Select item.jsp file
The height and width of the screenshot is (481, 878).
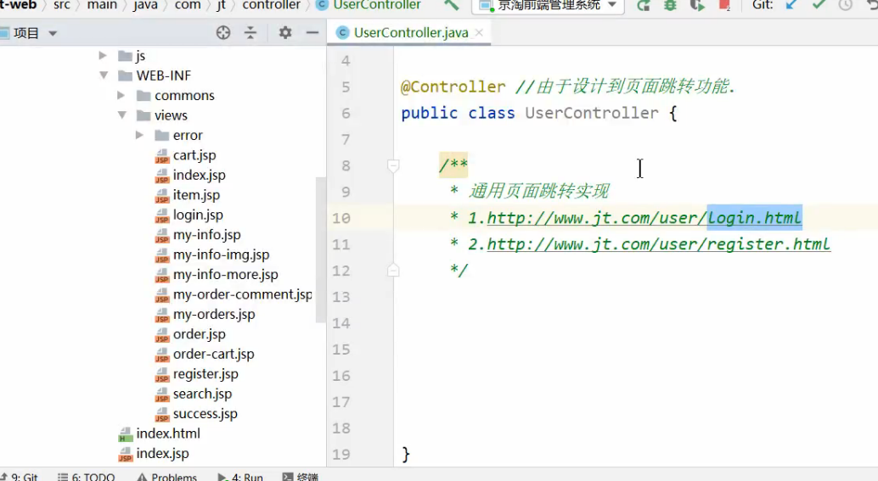196,194
